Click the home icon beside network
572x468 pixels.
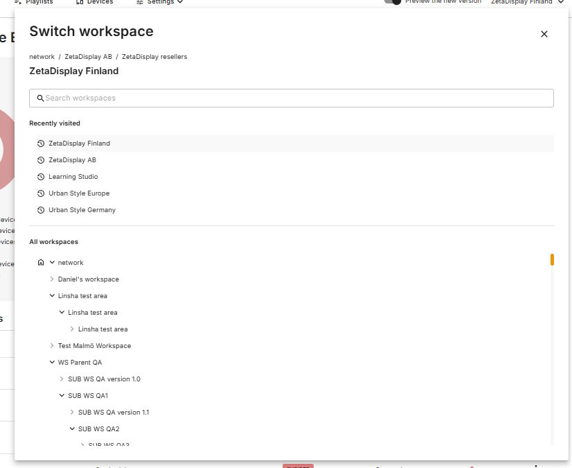point(41,262)
